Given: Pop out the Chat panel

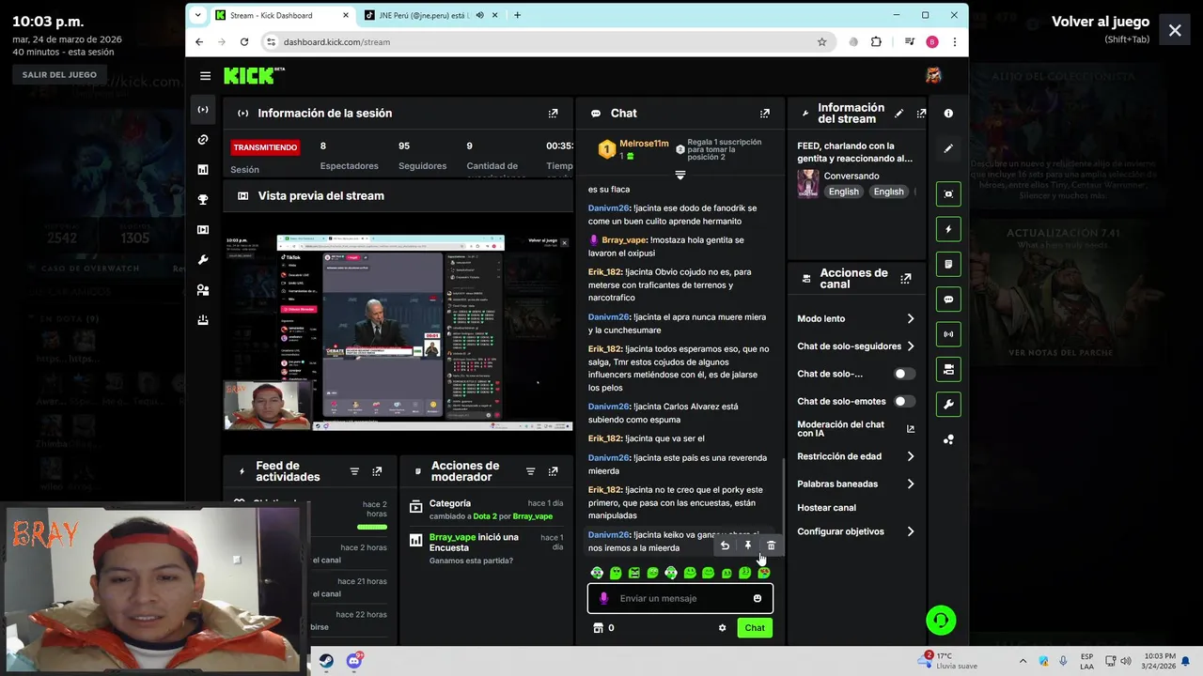Looking at the screenshot, I should point(765,114).
